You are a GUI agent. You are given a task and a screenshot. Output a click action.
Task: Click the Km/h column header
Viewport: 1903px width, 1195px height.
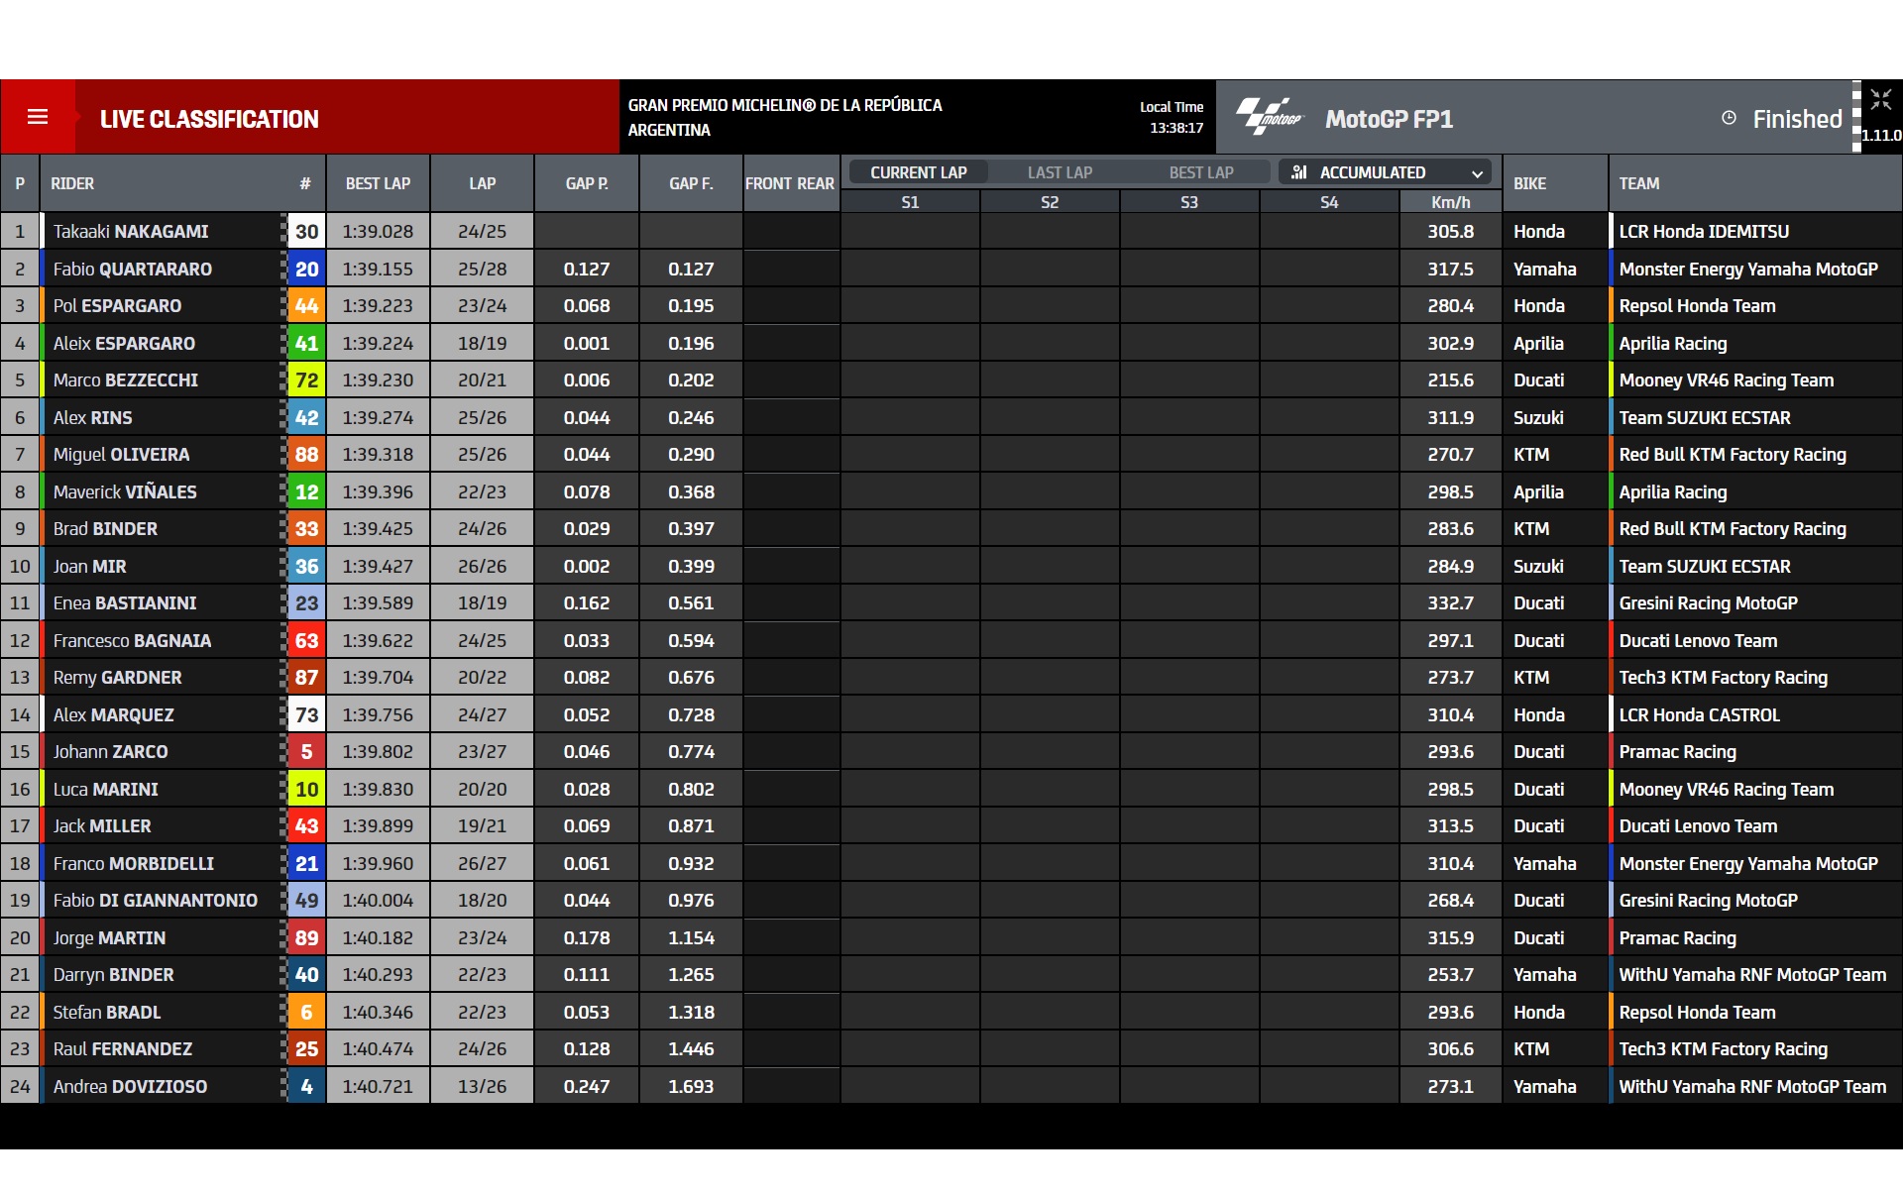[x=1450, y=202]
